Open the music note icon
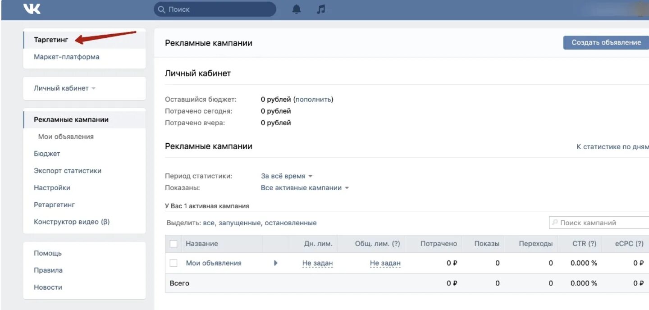Screen dimensions: 649x310 (x=320, y=9)
